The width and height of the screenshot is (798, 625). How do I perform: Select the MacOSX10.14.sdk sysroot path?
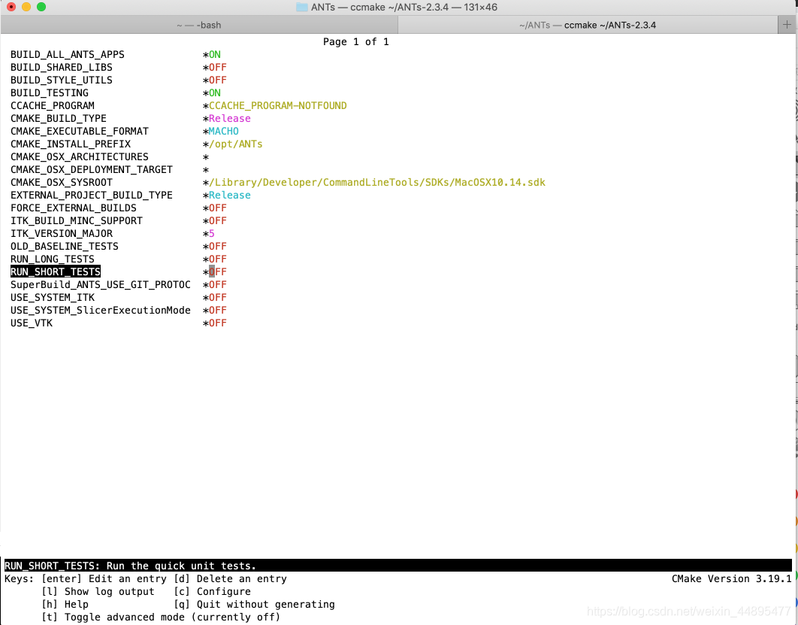point(377,182)
